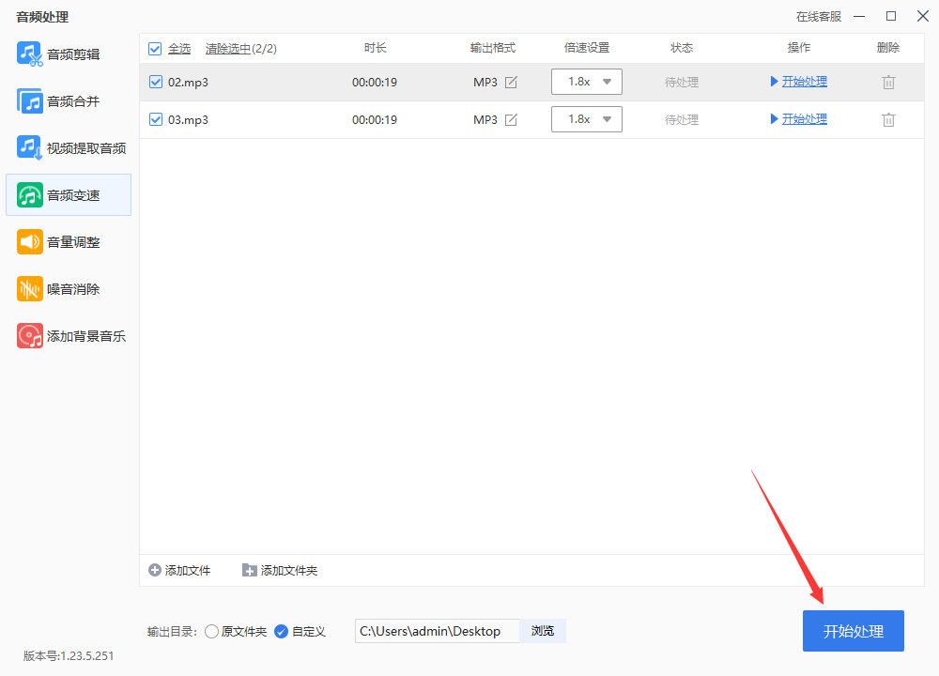Toggle the 全选 select-all checkbox

pos(155,49)
